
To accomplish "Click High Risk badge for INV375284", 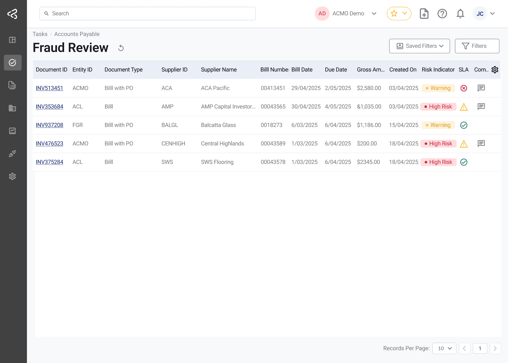I will [x=438, y=162].
